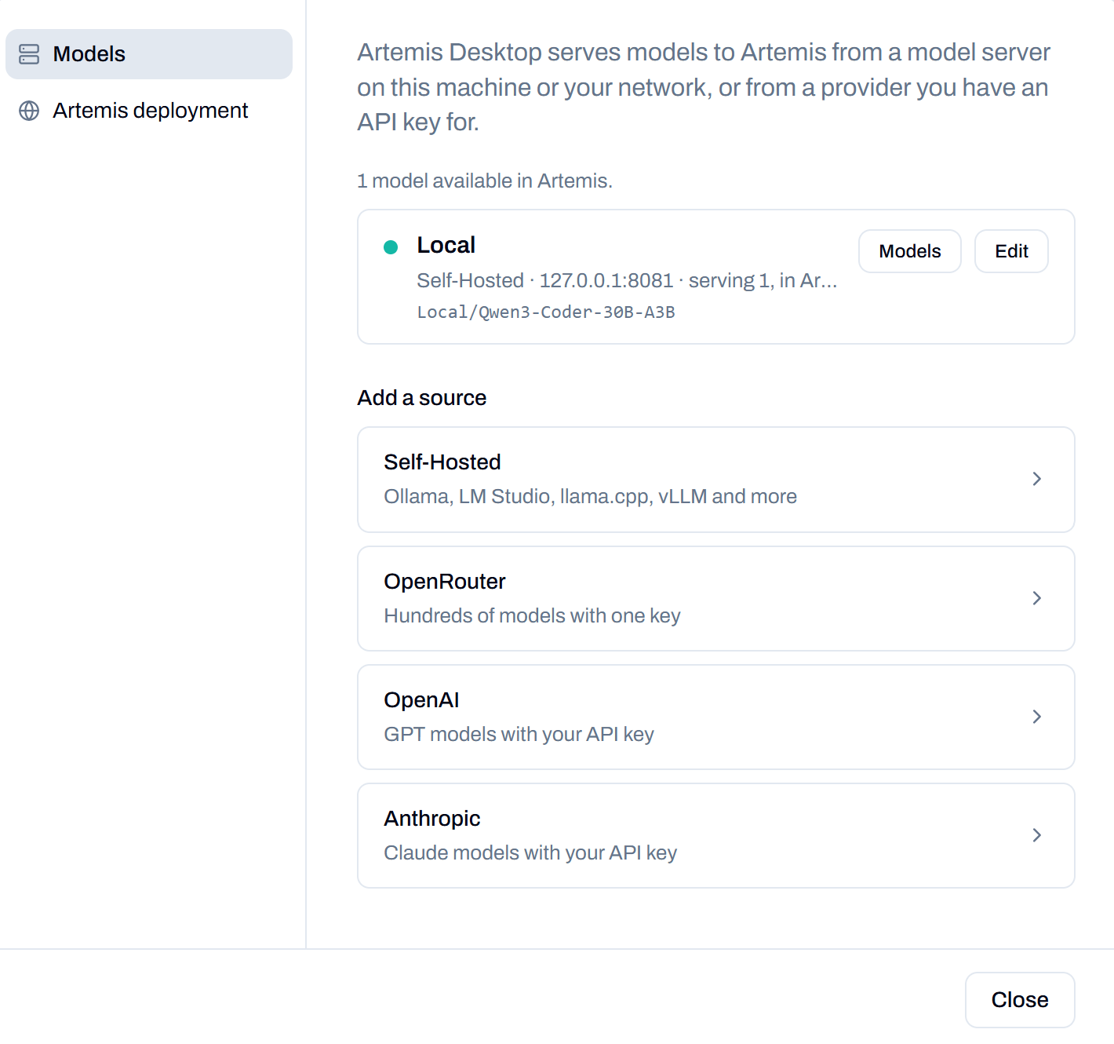This screenshot has width=1114, height=1044.
Task: Click 'Ollama, LM Studio, llama.cpp' description
Action: click(x=590, y=497)
